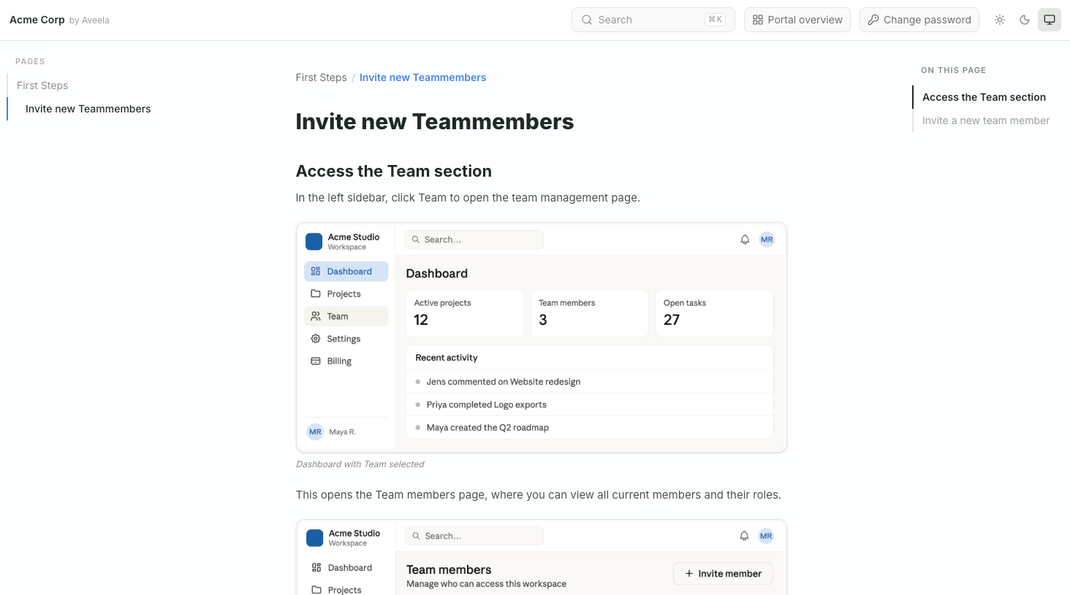
Task: Click the Billing card icon in Dashboard screenshot
Action: (316, 361)
